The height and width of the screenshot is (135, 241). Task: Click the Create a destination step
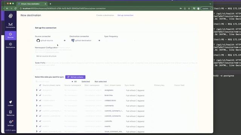click(105, 15)
